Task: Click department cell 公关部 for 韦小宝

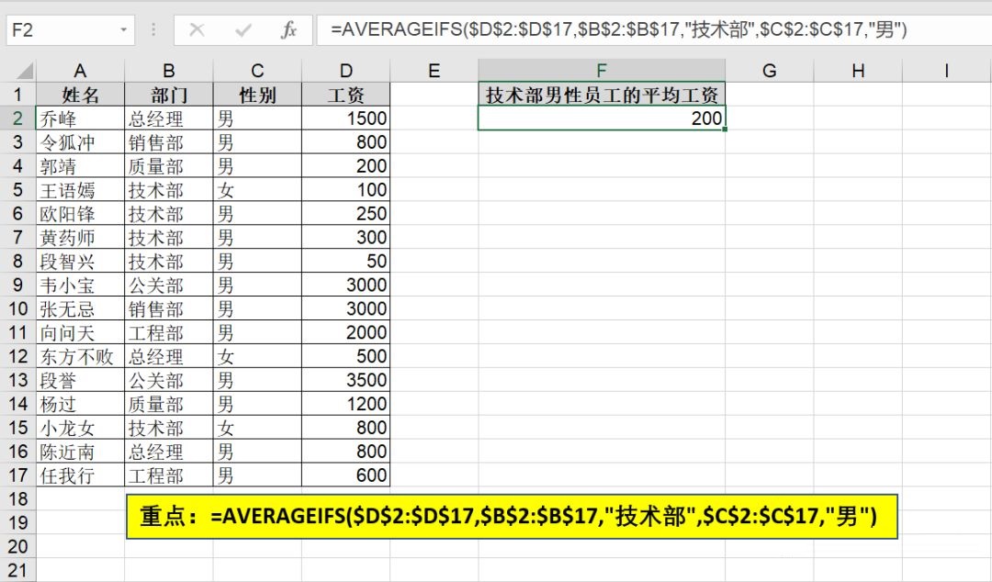Action: (169, 285)
